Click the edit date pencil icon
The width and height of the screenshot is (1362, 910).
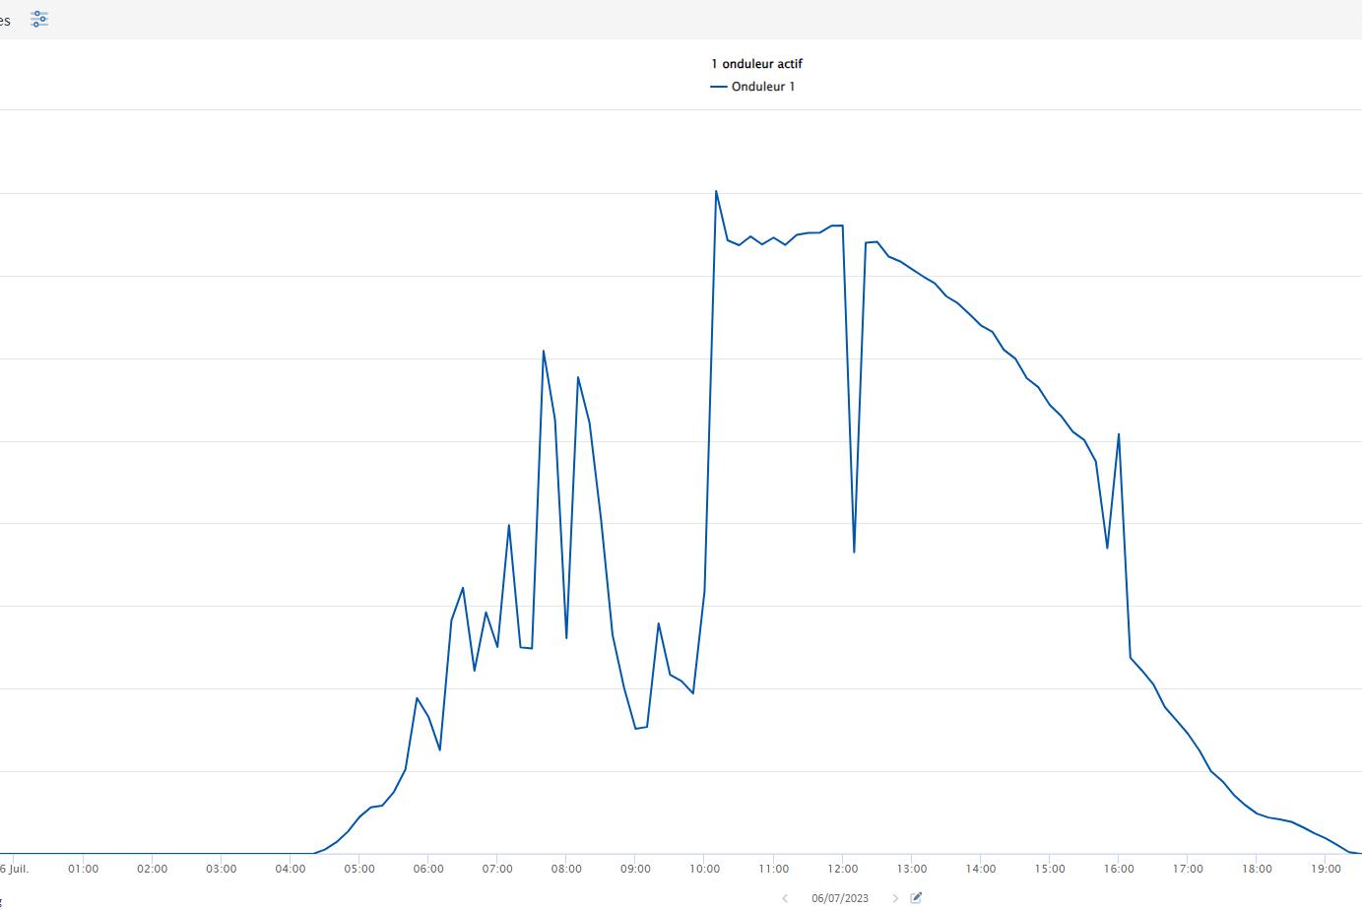click(x=916, y=897)
